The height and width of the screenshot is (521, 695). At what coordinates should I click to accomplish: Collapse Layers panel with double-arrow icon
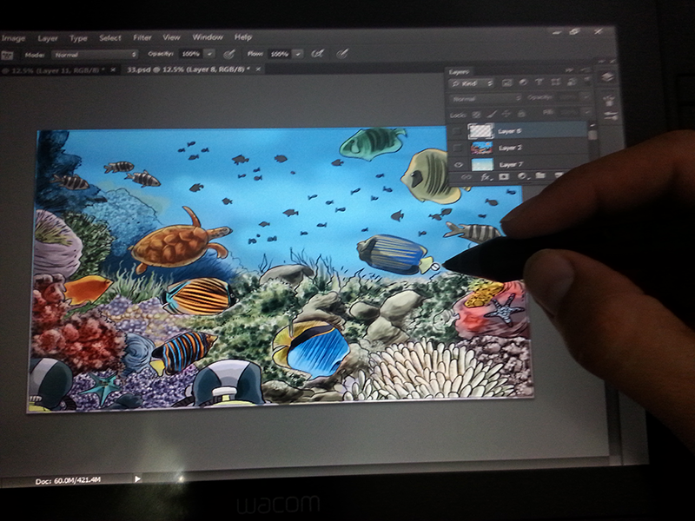click(570, 70)
